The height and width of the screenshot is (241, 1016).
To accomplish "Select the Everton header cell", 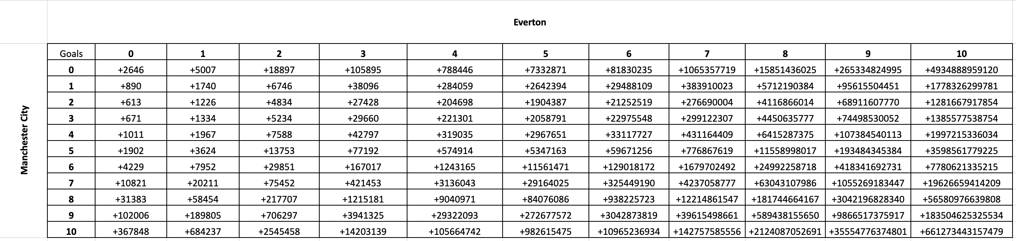I will [530, 22].
